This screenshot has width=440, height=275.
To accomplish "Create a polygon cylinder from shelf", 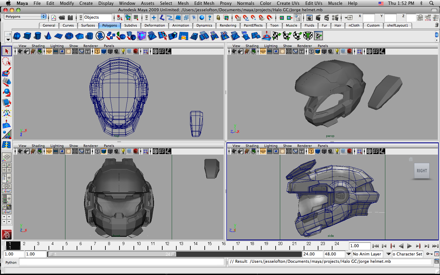I will point(38,36).
